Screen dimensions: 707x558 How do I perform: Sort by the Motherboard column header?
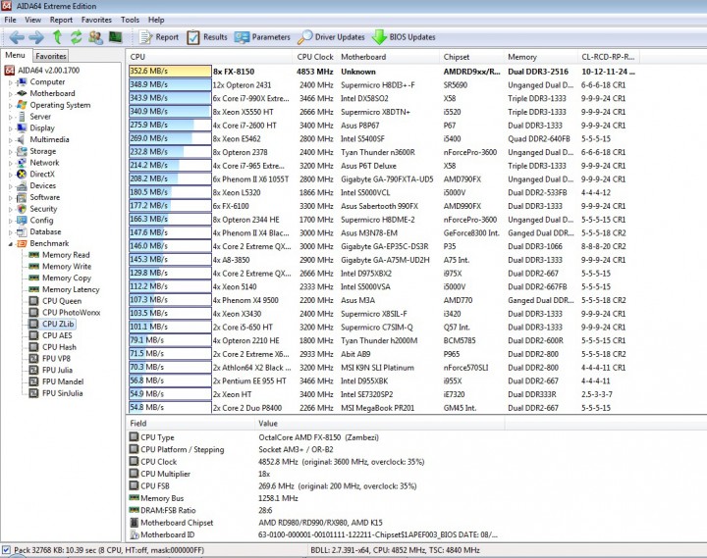(388, 57)
